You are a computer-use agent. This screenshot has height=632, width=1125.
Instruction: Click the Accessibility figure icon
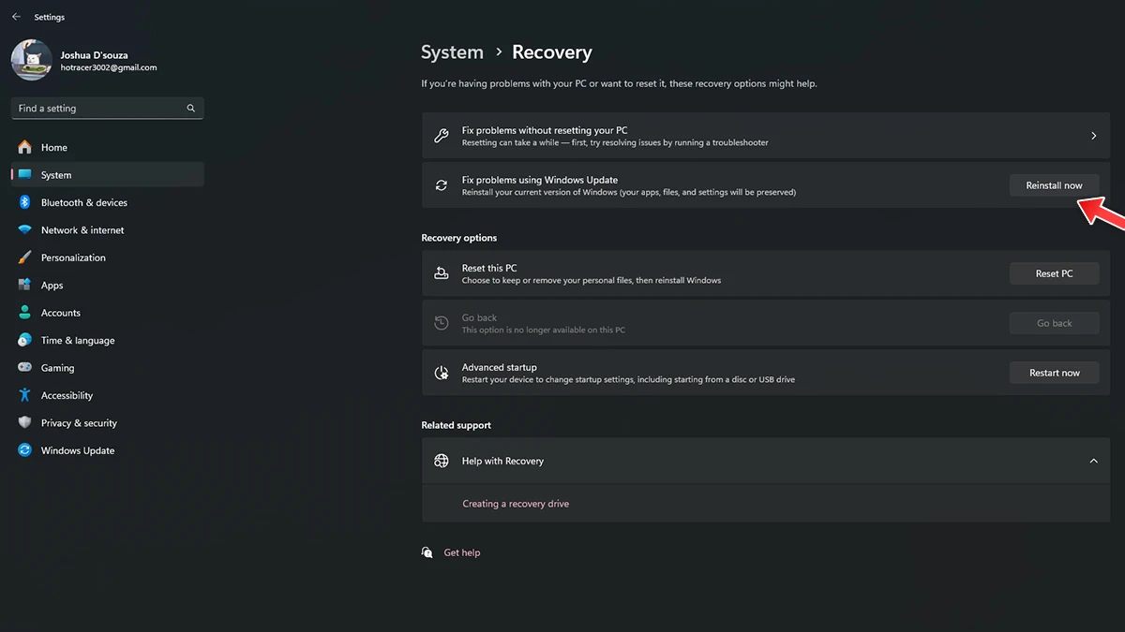(x=25, y=395)
